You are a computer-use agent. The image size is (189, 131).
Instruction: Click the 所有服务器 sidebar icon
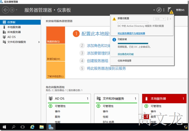[4, 32]
